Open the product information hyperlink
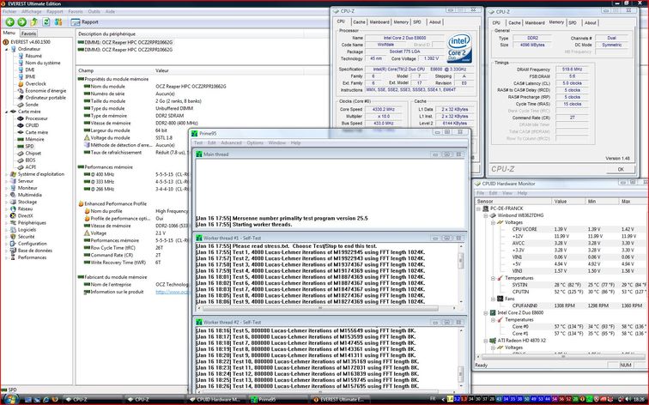Viewport: 649px width, 405px height. tap(172, 292)
